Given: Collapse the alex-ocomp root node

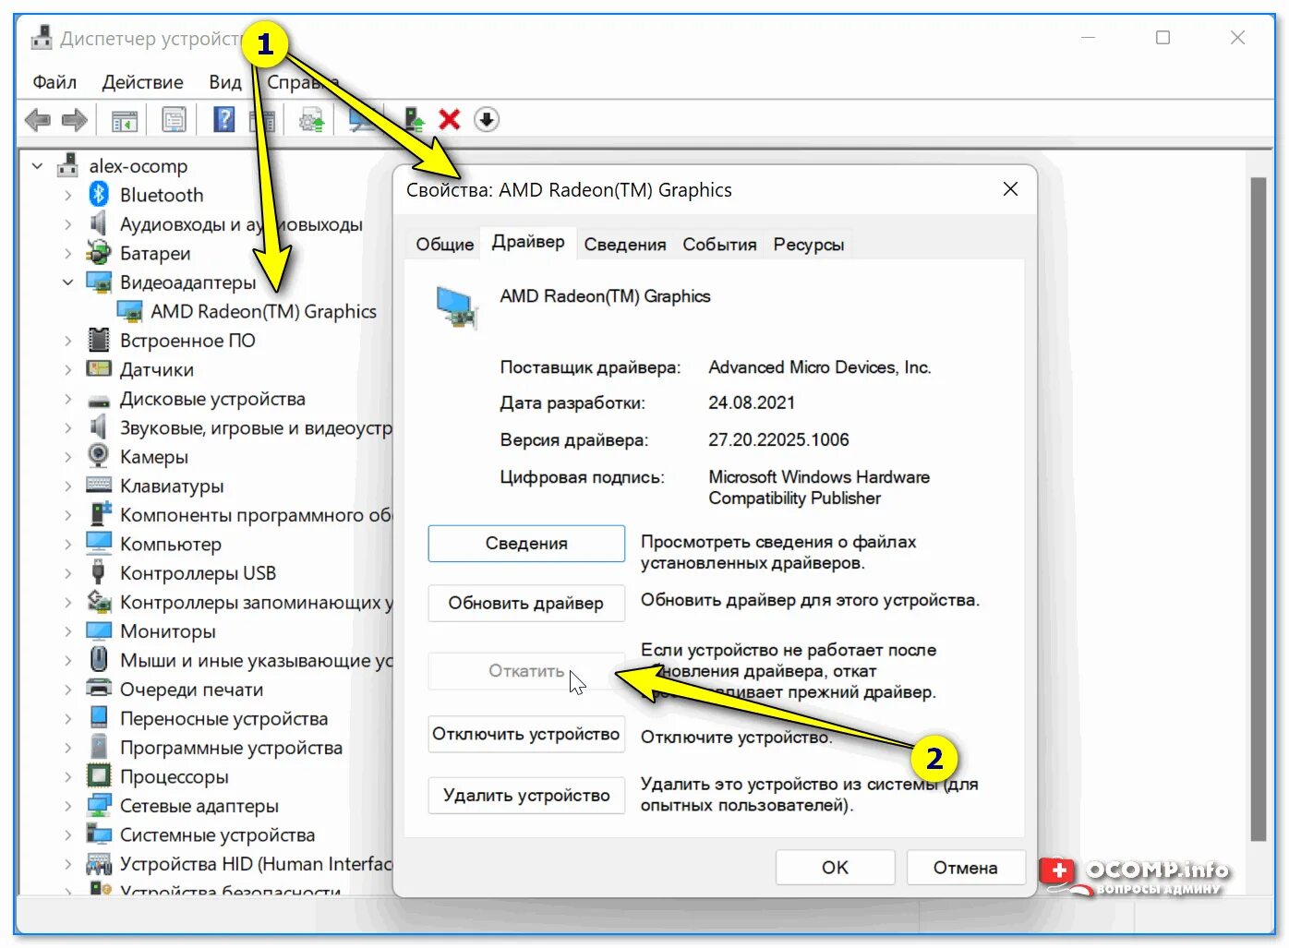Looking at the screenshot, I should (37, 166).
